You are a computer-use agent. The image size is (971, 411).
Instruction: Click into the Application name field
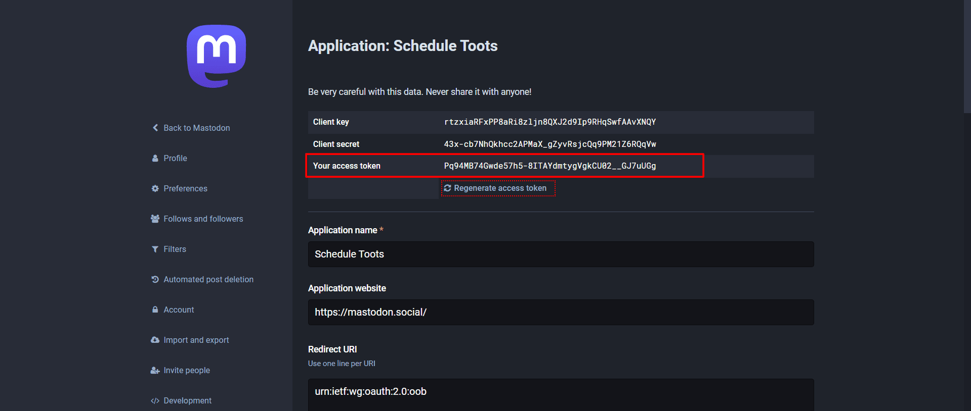[x=561, y=254]
